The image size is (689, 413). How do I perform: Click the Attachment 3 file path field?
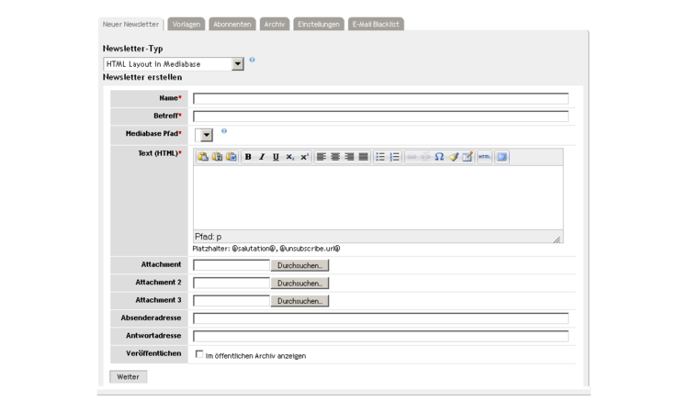tap(232, 301)
